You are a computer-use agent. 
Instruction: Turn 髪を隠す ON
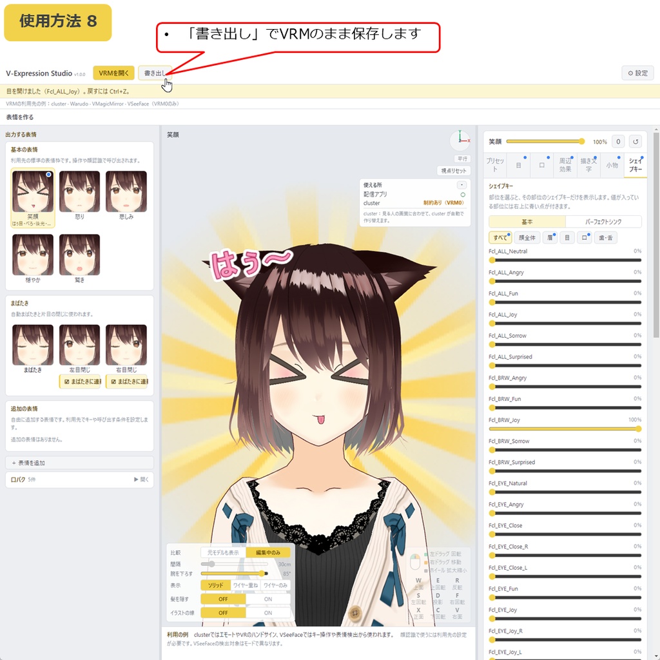click(268, 599)
